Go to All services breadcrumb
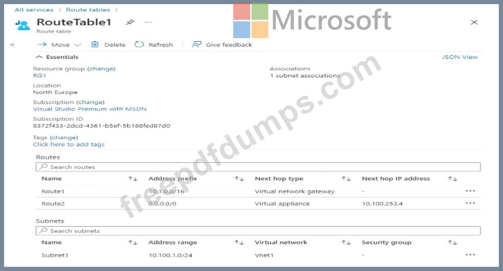 (x=34, y=10)
